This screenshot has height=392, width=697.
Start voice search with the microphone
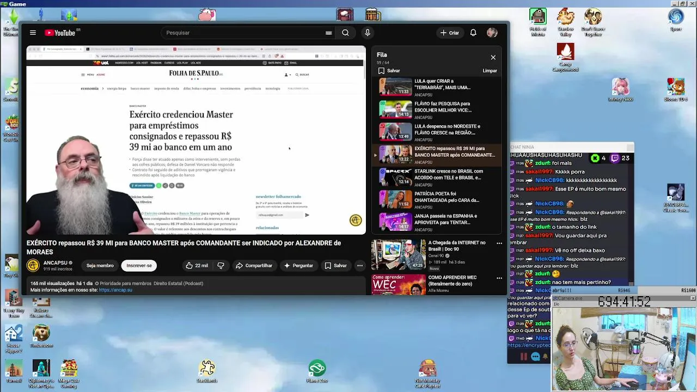point(368,33)
